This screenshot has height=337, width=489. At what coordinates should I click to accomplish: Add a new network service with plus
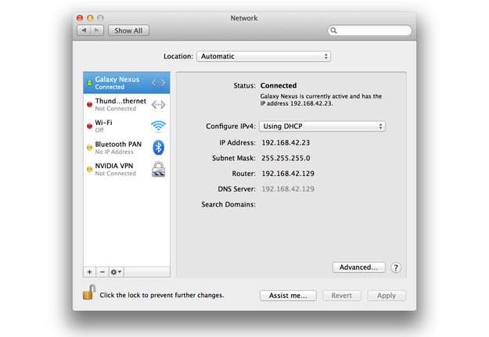tap(89, 272)
